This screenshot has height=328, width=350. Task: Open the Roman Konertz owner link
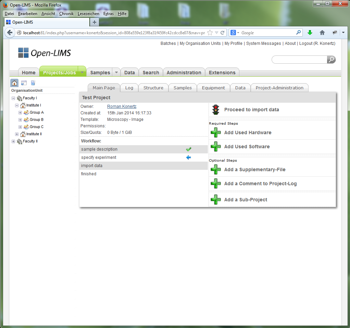122,106
